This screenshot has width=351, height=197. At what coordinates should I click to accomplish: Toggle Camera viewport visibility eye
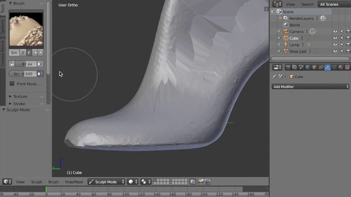tap(335, 32)
